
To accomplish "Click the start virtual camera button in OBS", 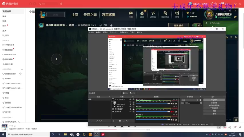I will click(x=214, y=105).
